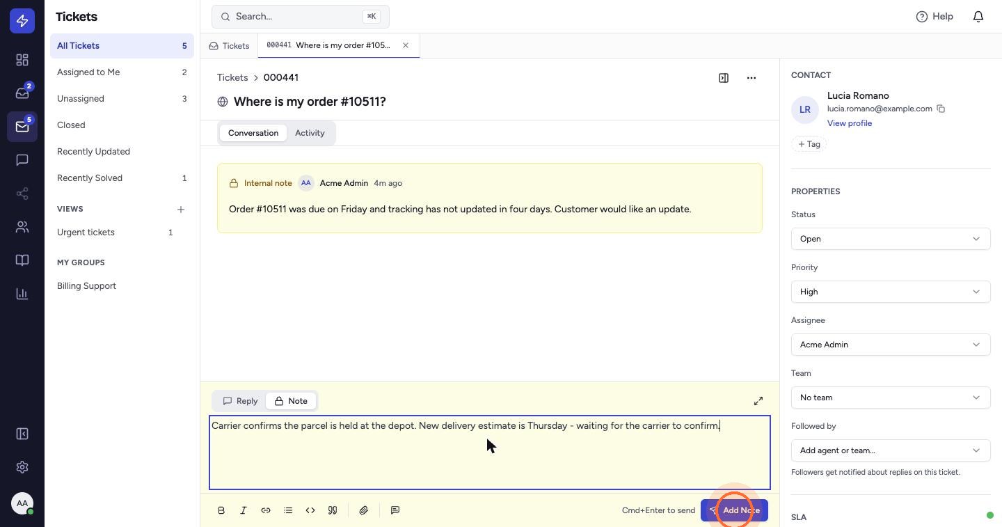Click the Search input field
Screen dimensions: 1002x527
(x=301, y=16)
